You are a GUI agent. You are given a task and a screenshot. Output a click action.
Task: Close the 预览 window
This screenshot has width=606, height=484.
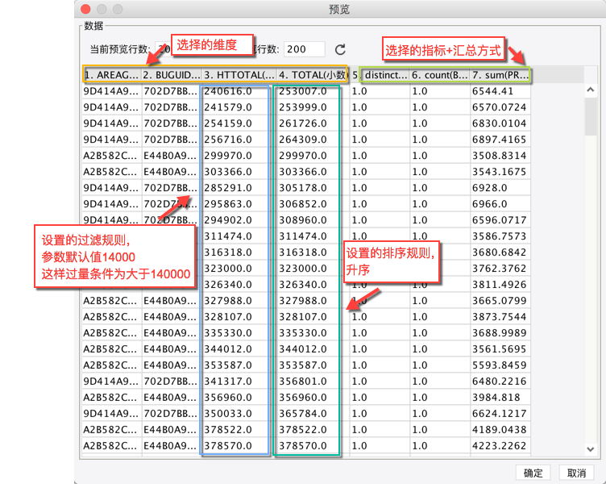coord(85,9)
